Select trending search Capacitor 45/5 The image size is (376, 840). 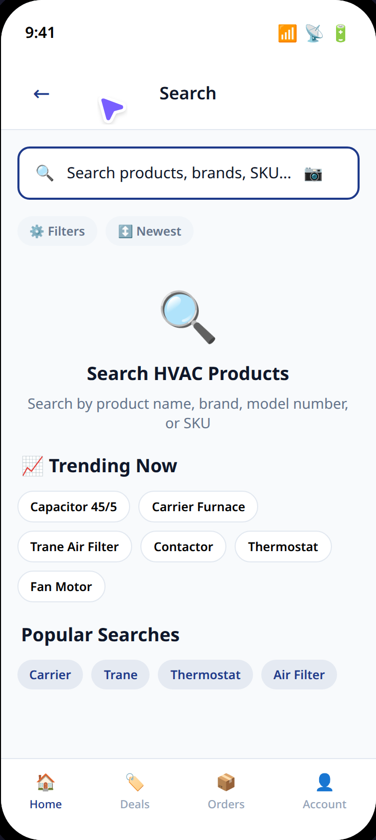coord(73,506)
